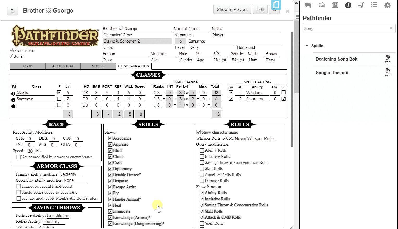The width and height of the screenshot is (398, 229).
Task: Click the PRD icon beside Deafening Song Bolt
Action: [388, 59]
